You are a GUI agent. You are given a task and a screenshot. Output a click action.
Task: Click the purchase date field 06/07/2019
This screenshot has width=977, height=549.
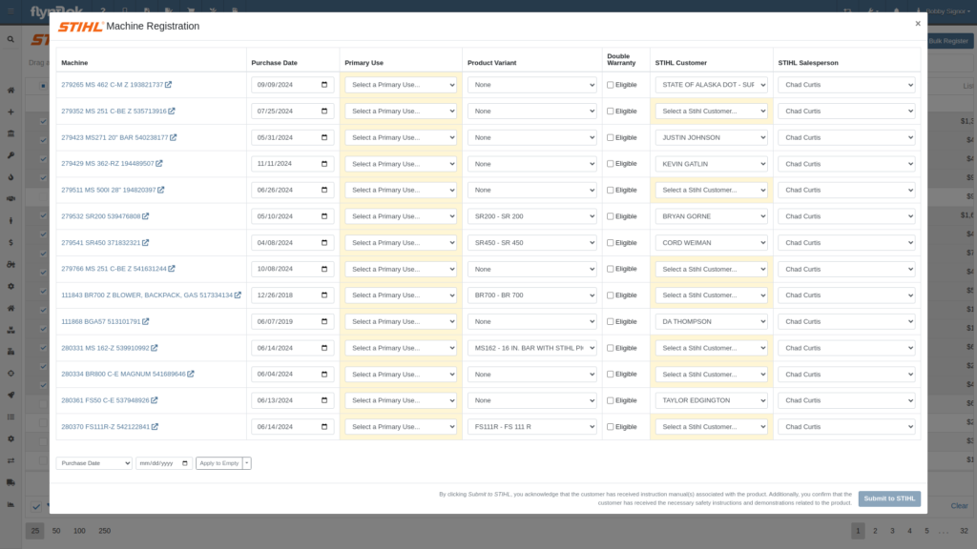pos(292,322)
